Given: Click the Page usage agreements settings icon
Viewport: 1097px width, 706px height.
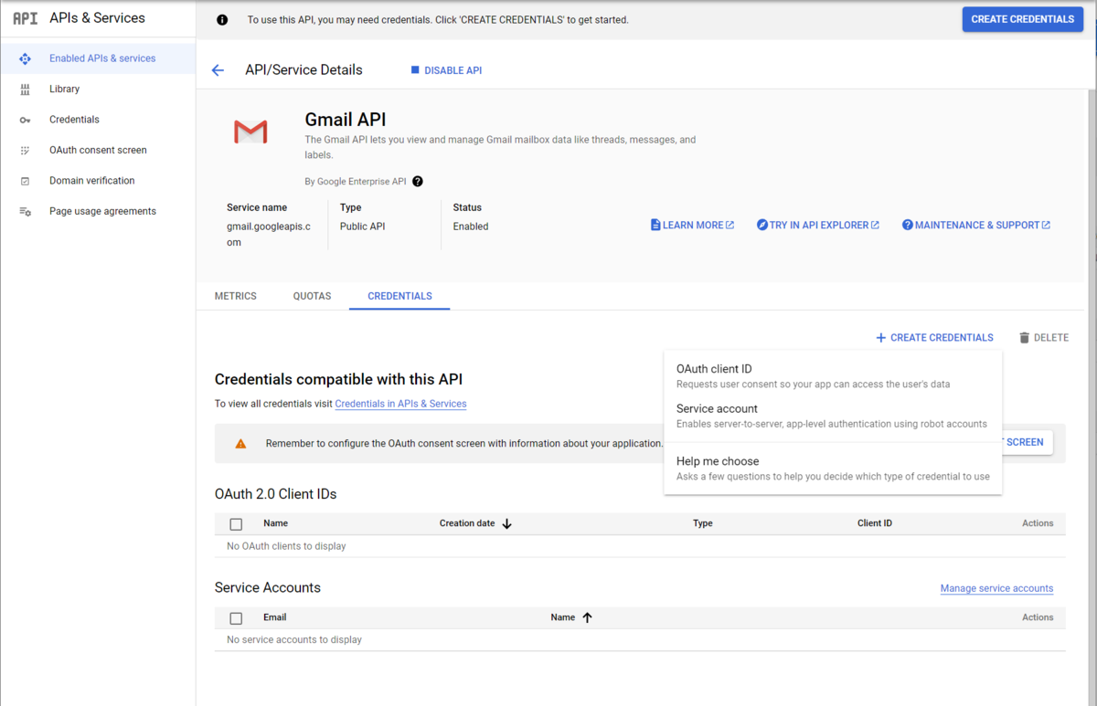Looking at the screenshot, I should pyautogui.click(x=25, y=212).
